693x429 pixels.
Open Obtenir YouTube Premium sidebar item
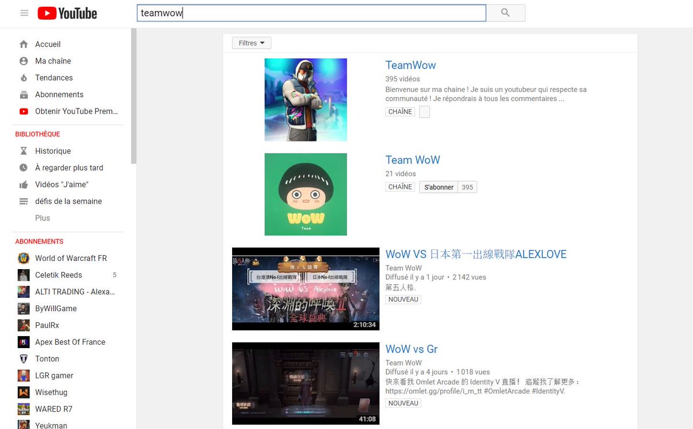(76, 111)
